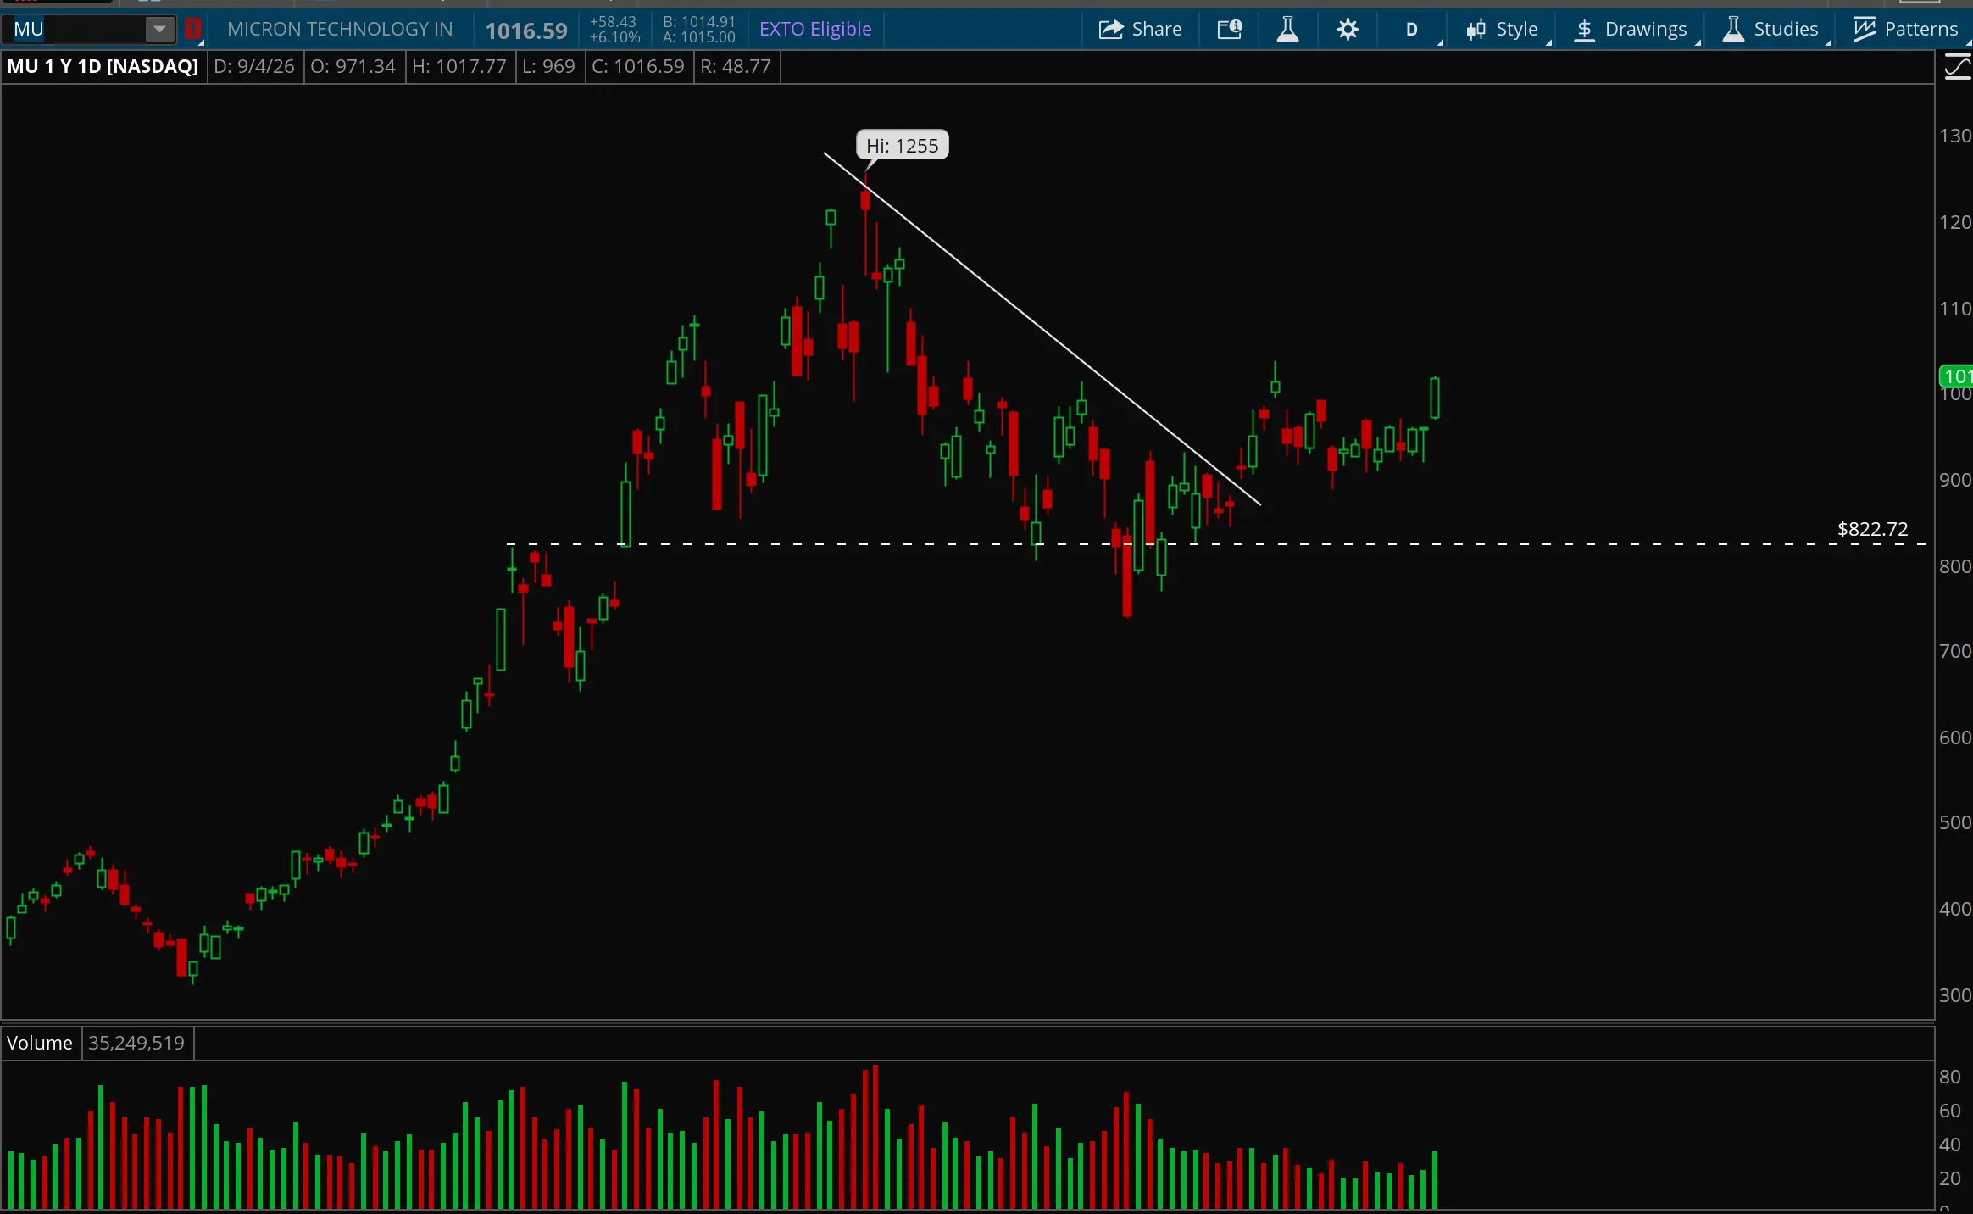The image size is (1973, 1214).
Task: Click the EXTO Eligible label
Action: [815, 30]
